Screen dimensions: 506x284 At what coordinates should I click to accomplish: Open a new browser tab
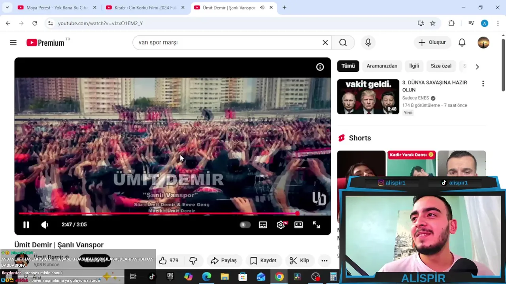click(284, 7)
